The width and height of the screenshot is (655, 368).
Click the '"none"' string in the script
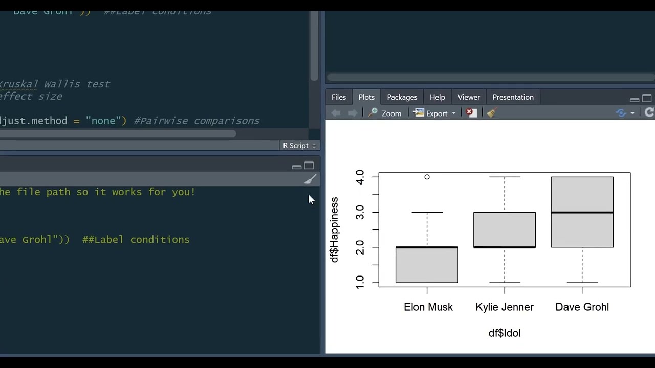click(x=103, y=121)
